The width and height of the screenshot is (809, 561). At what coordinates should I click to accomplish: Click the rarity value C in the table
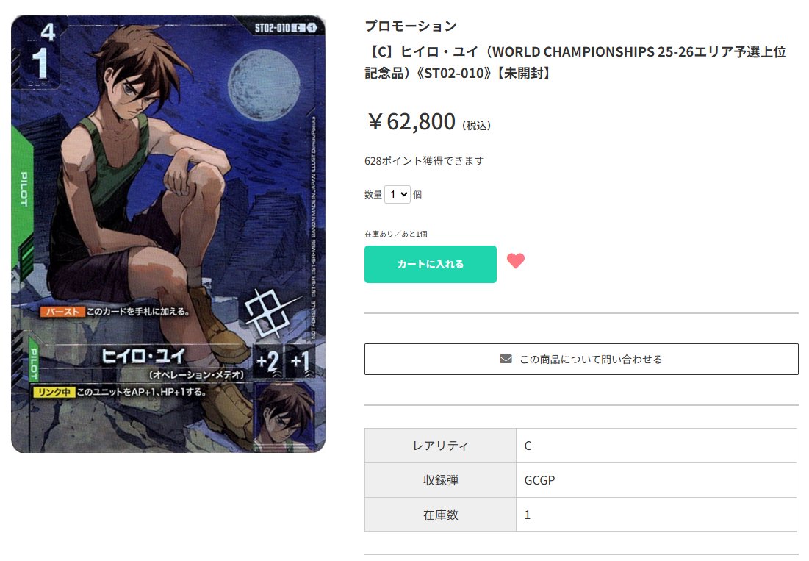click(x=528, y=445)
